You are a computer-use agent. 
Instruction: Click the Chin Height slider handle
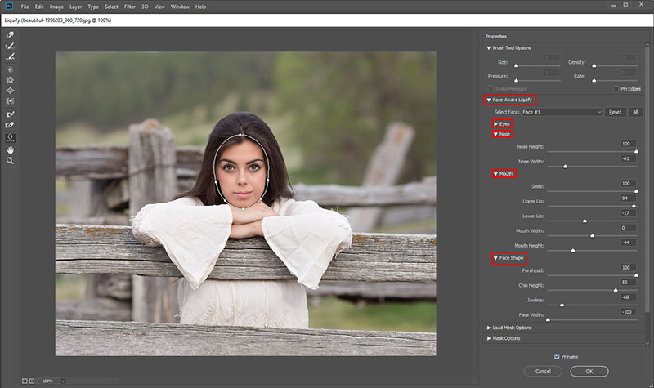[616, 290]
